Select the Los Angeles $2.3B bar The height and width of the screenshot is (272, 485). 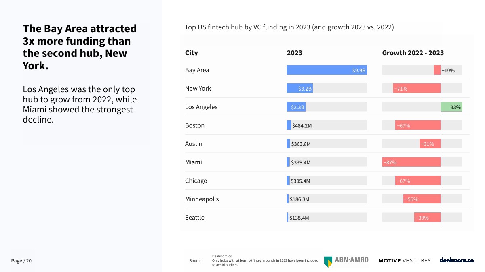coord(296,107)
